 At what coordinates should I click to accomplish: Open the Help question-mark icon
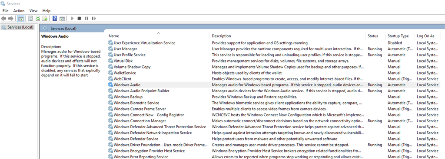(54, 18)
